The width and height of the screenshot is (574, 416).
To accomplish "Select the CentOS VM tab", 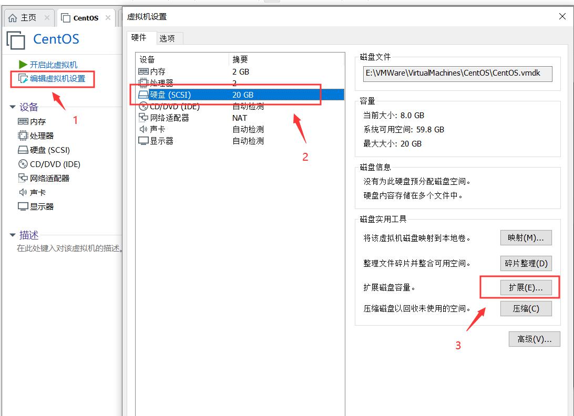I will [x=86, y=18].
